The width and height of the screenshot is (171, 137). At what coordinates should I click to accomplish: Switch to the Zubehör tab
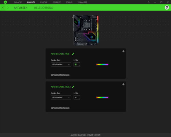click(x=31, y=2)
